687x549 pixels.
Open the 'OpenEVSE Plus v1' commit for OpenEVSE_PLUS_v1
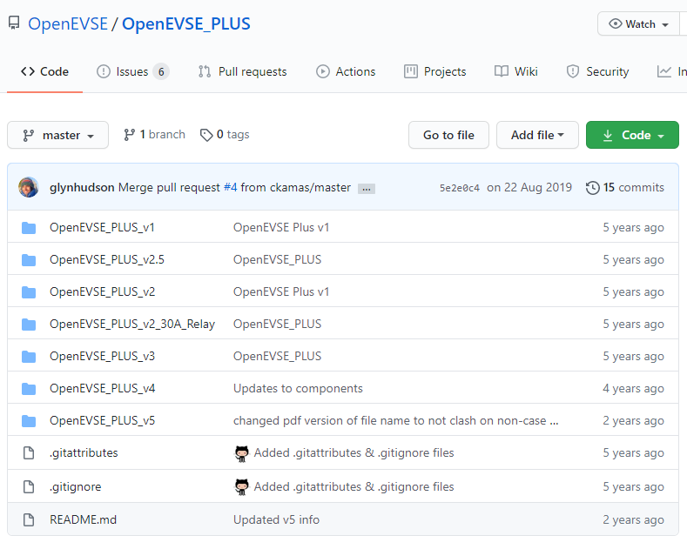coord(281,228)
